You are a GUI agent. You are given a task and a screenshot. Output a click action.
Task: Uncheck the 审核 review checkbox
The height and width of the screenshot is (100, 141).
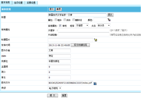pos(60,26)
